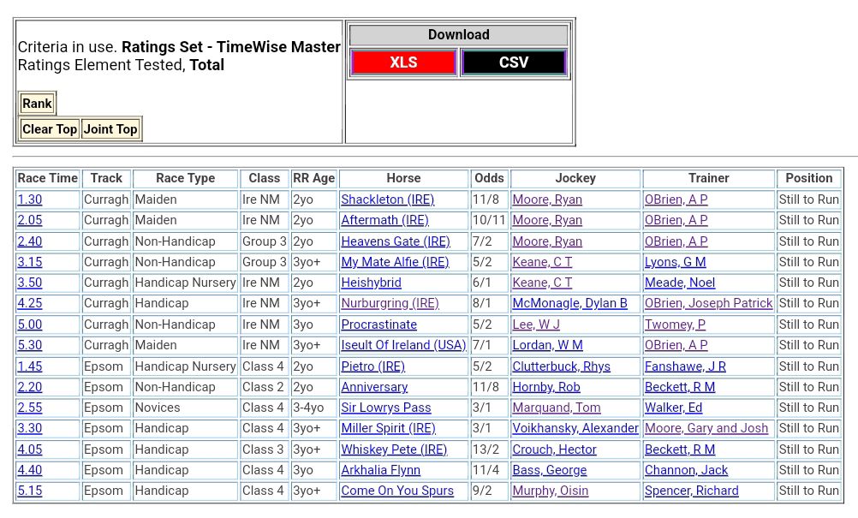Open horse Nurburgring (IRE) link
The width and height of the screenshot is (858, 518).
click(390, 303)
